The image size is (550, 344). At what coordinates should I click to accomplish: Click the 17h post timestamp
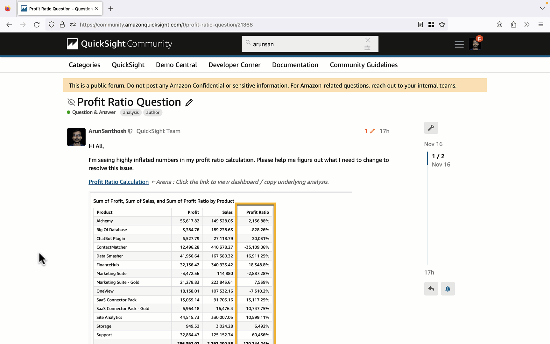[384, 131]
